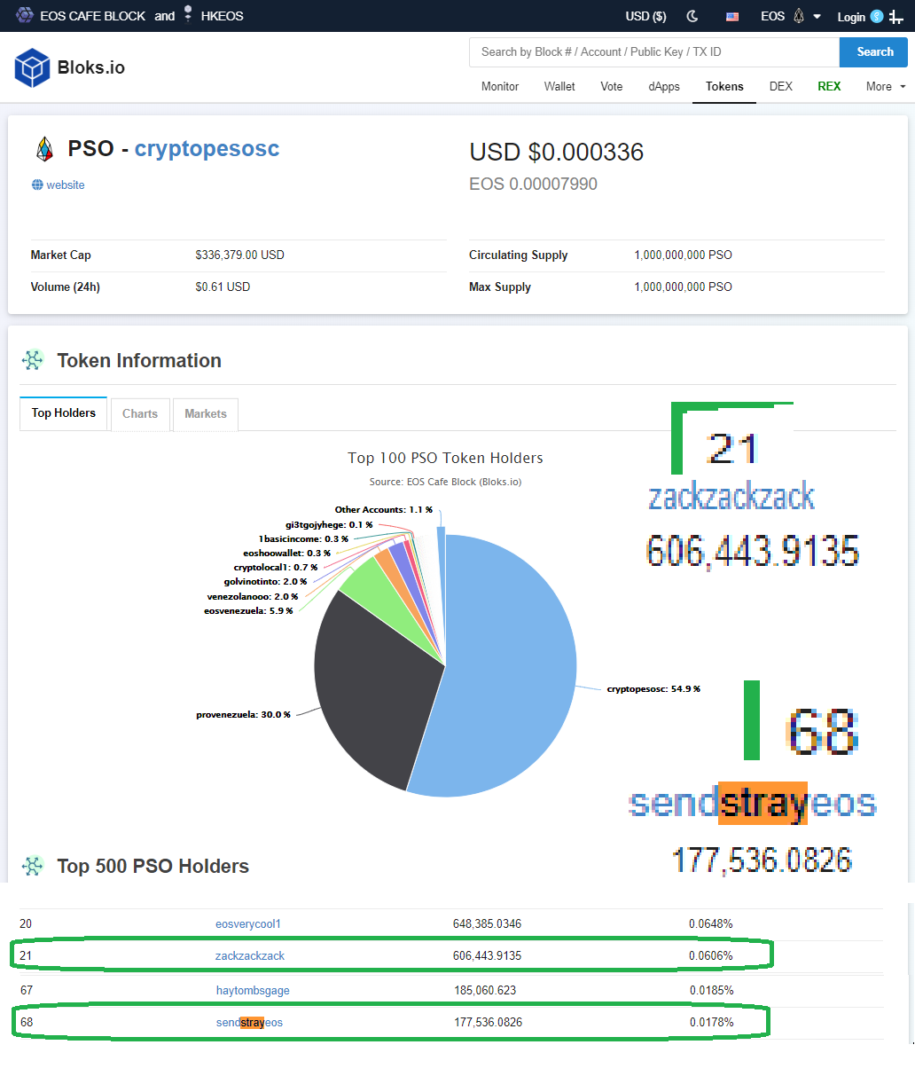Viewport: 915px width, 1084px height.
Task: Open the cryptopesosc account link
Action: (x=207, y=149)
